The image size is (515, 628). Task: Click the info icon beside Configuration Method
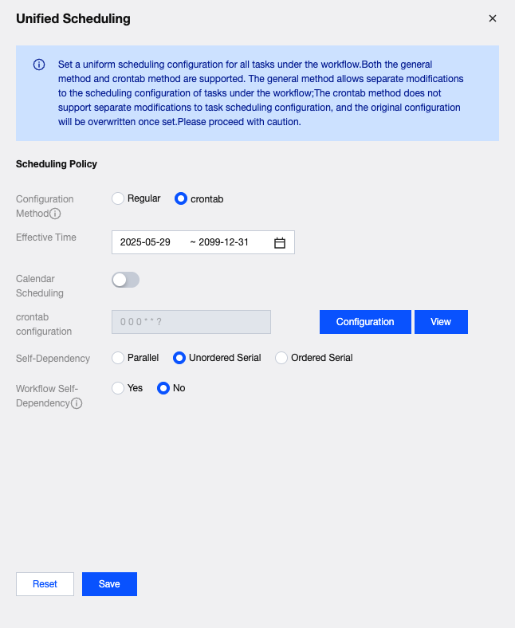pos(55,214)
